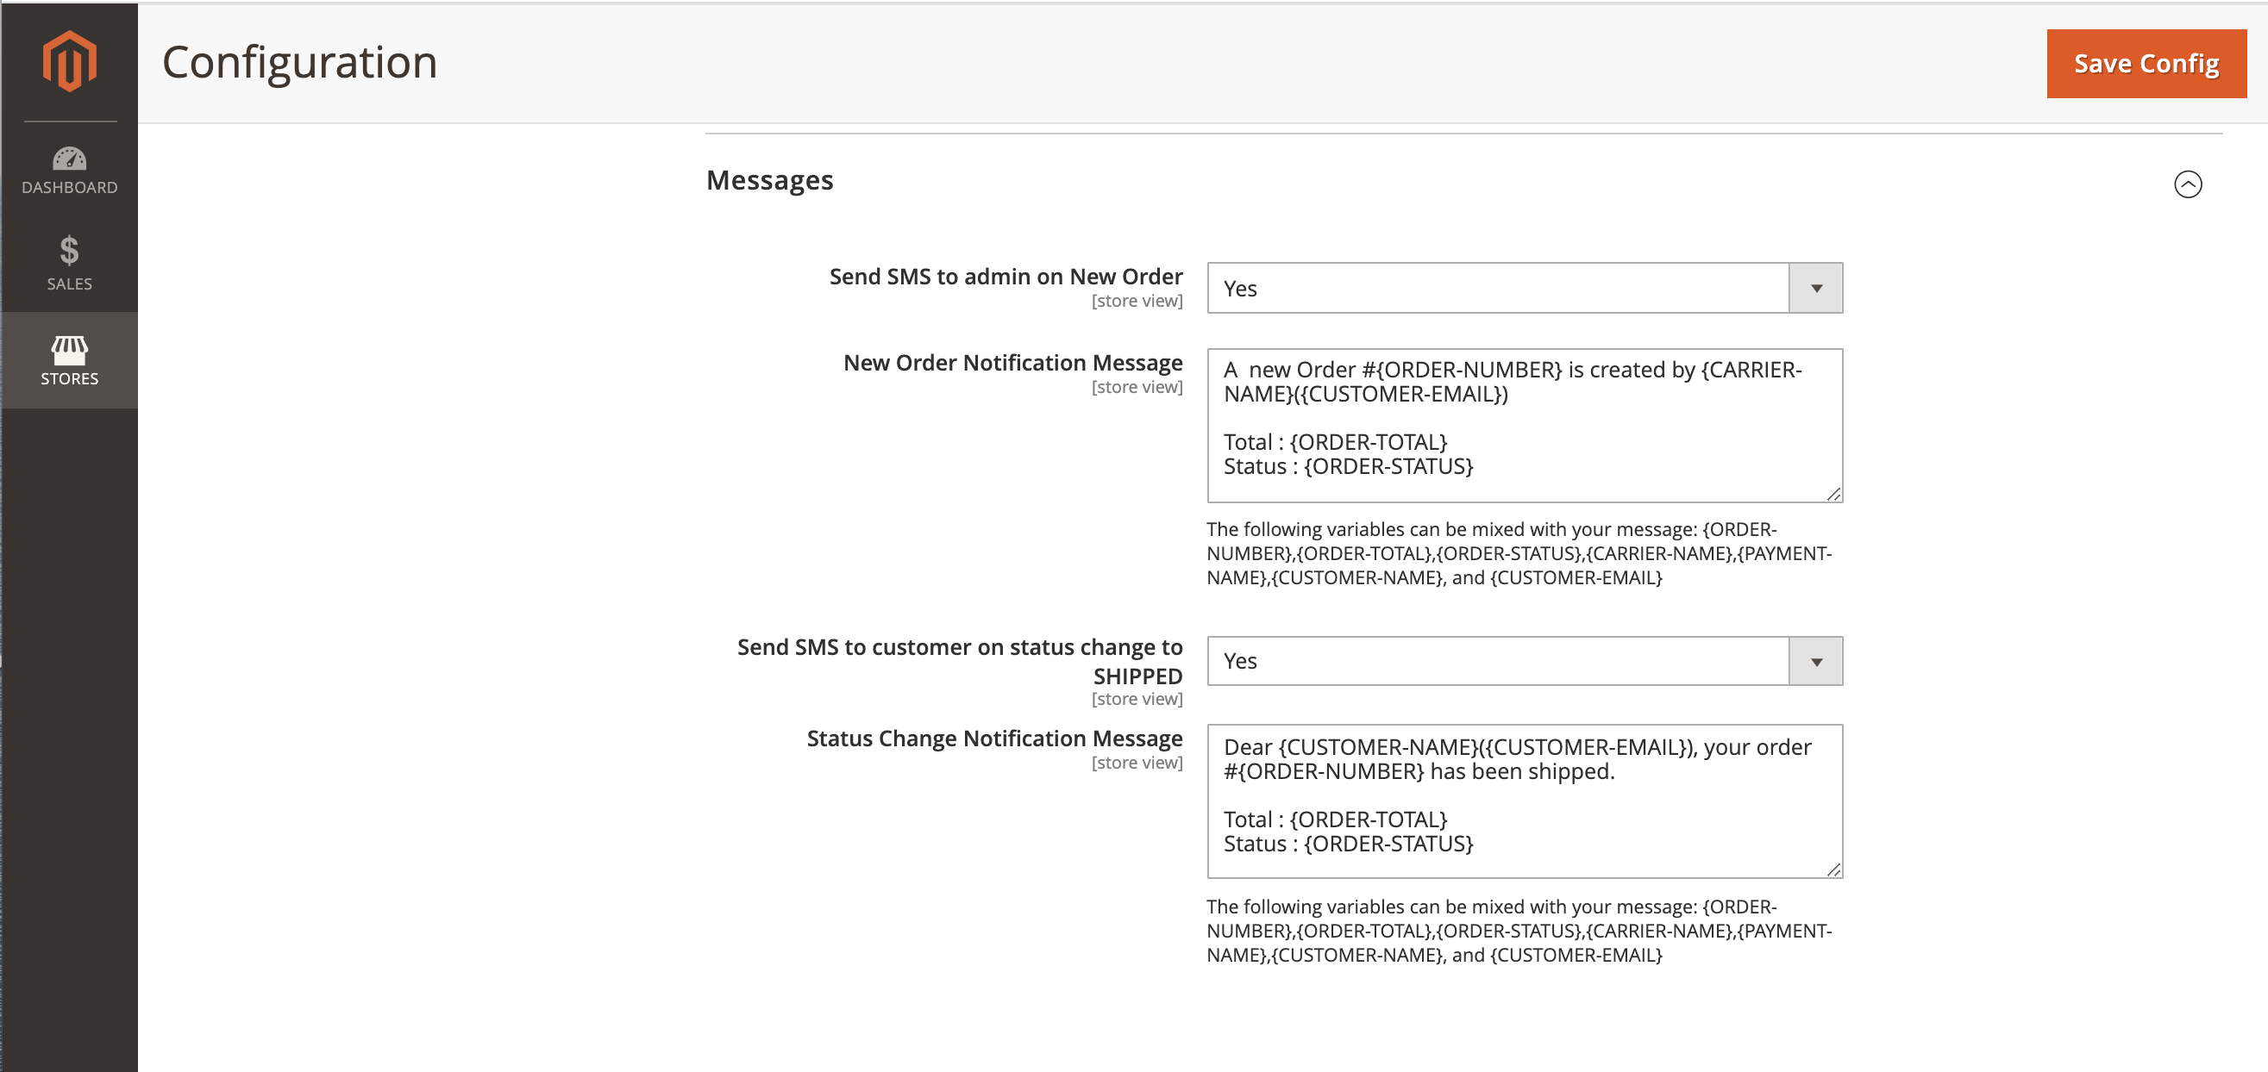Viewport: 2268px width, 1072px height.
Task: Open Send SMS to customer on SHIPPED dropdown
Action: click(x=1524, y=661)
